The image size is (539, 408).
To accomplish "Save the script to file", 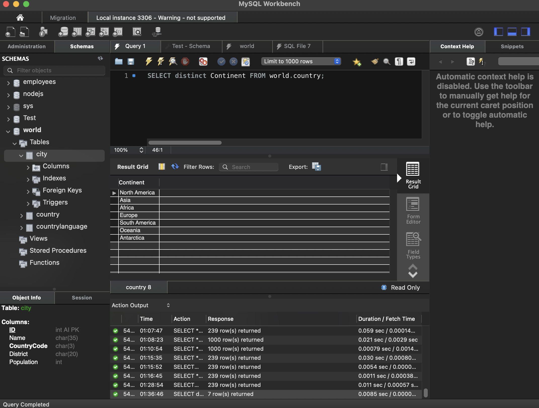I will [131, 62].
